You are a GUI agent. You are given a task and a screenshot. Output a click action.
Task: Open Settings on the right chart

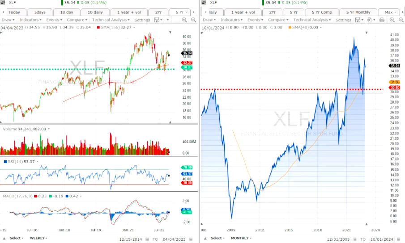(343, 20)
